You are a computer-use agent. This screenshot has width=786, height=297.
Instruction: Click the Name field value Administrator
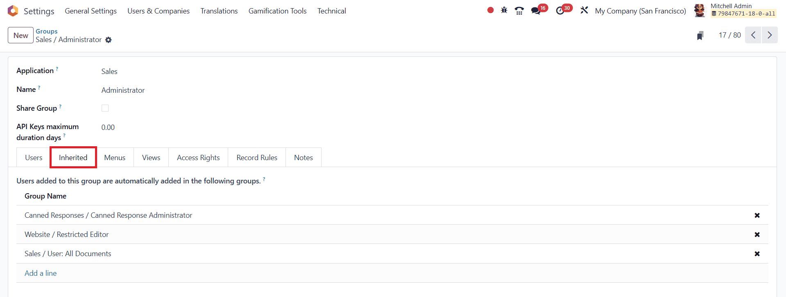[x=123, y=90]
